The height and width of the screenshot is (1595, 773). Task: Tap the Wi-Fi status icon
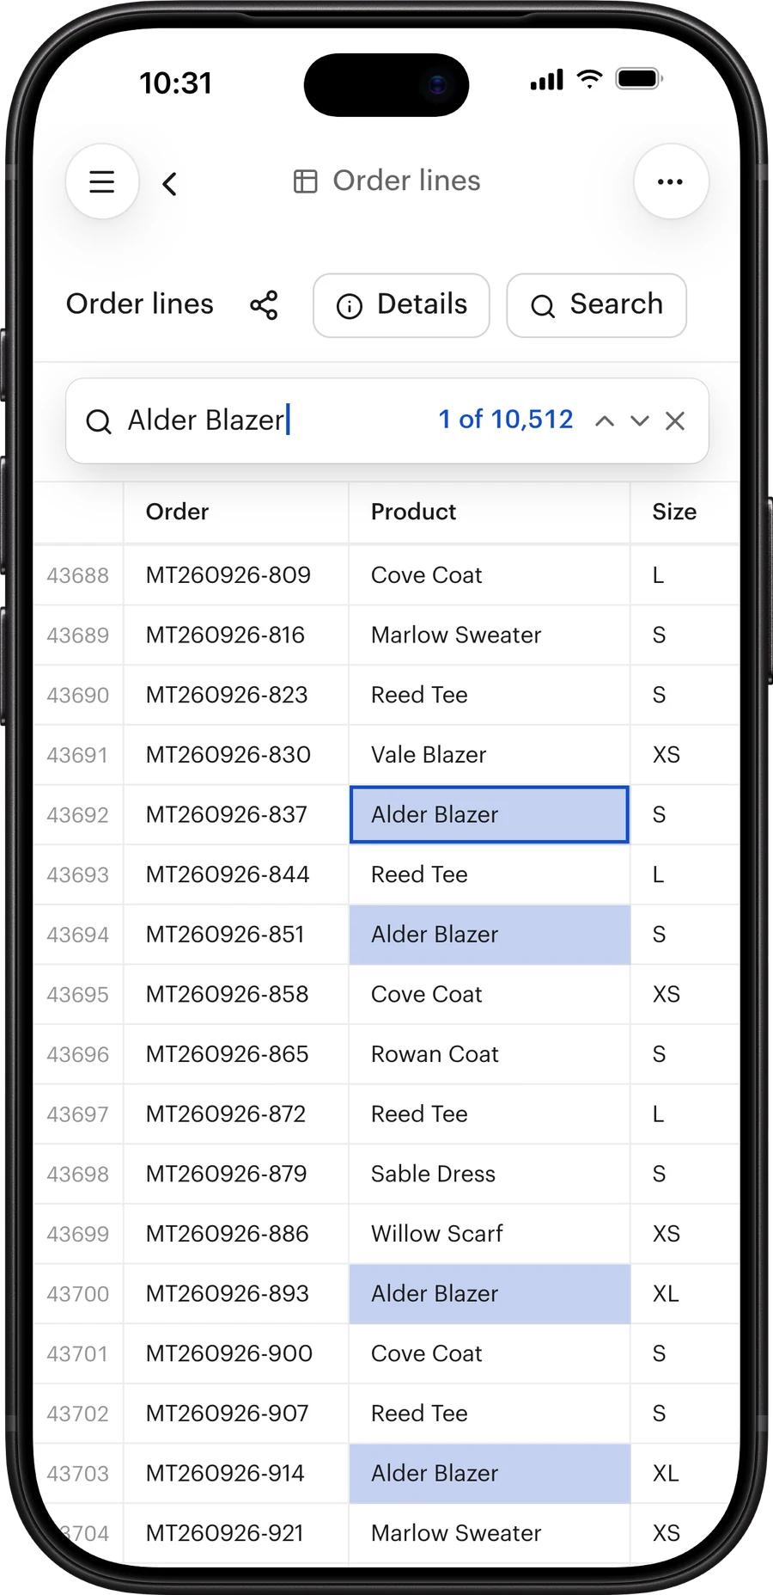(589, 79)
